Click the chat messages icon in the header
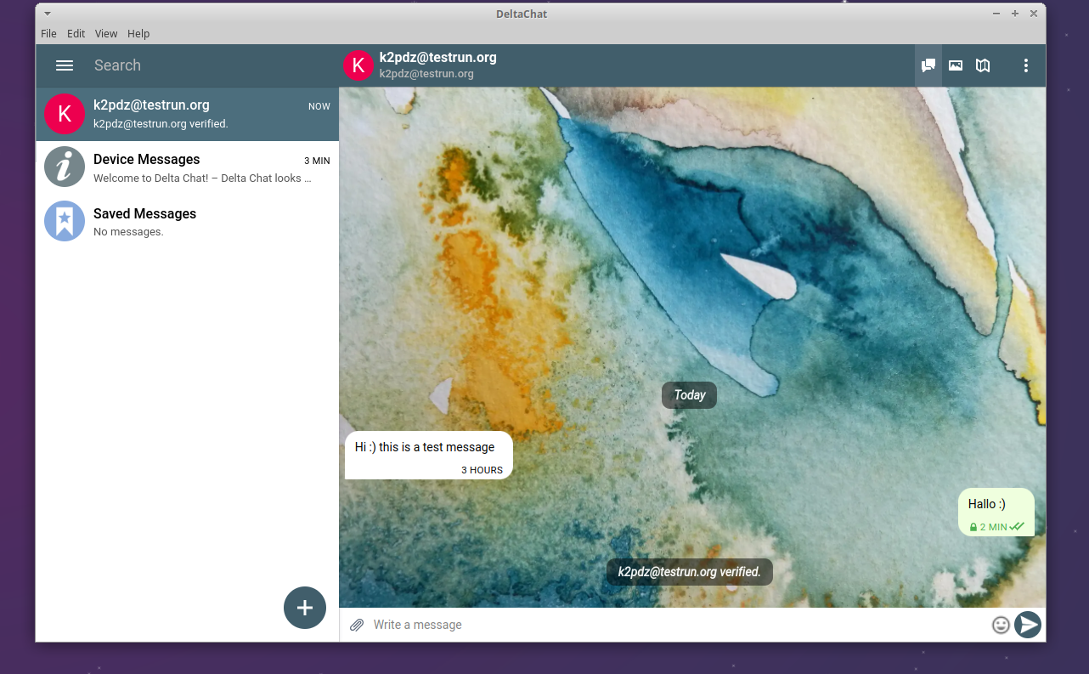Screen dimensions: 1089x674 (x=928, y=65)
